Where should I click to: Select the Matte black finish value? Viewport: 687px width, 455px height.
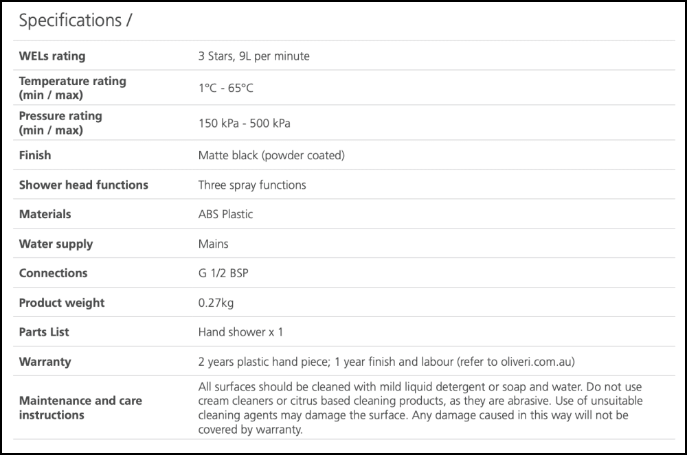pos(271,155)
